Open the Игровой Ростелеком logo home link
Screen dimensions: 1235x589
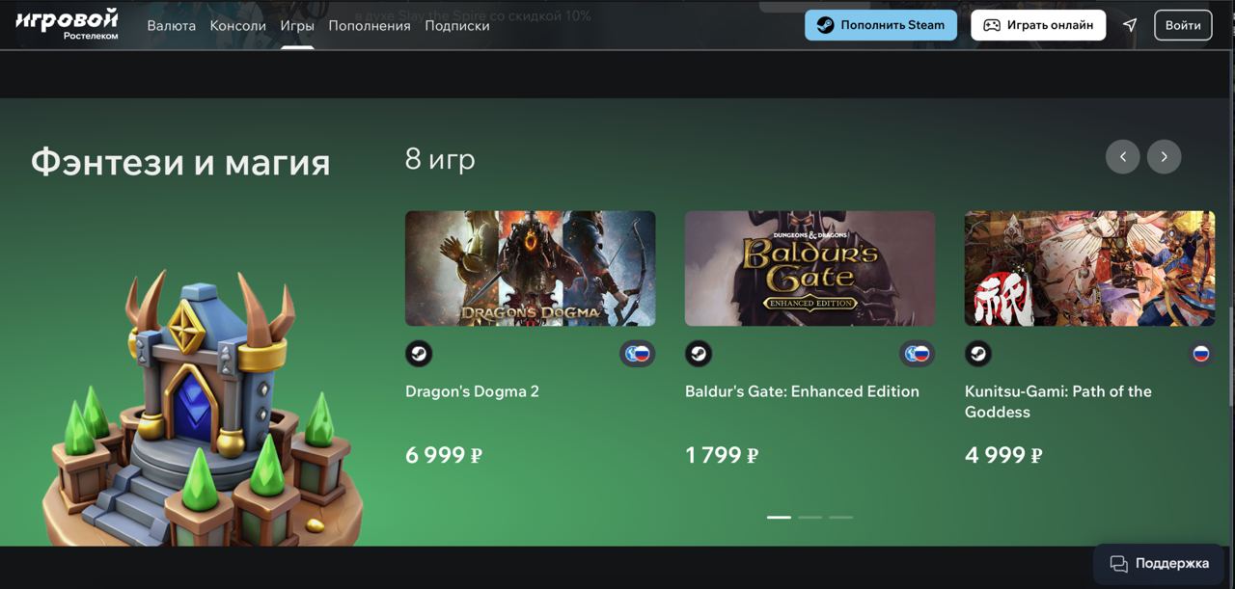coord(67,24)
